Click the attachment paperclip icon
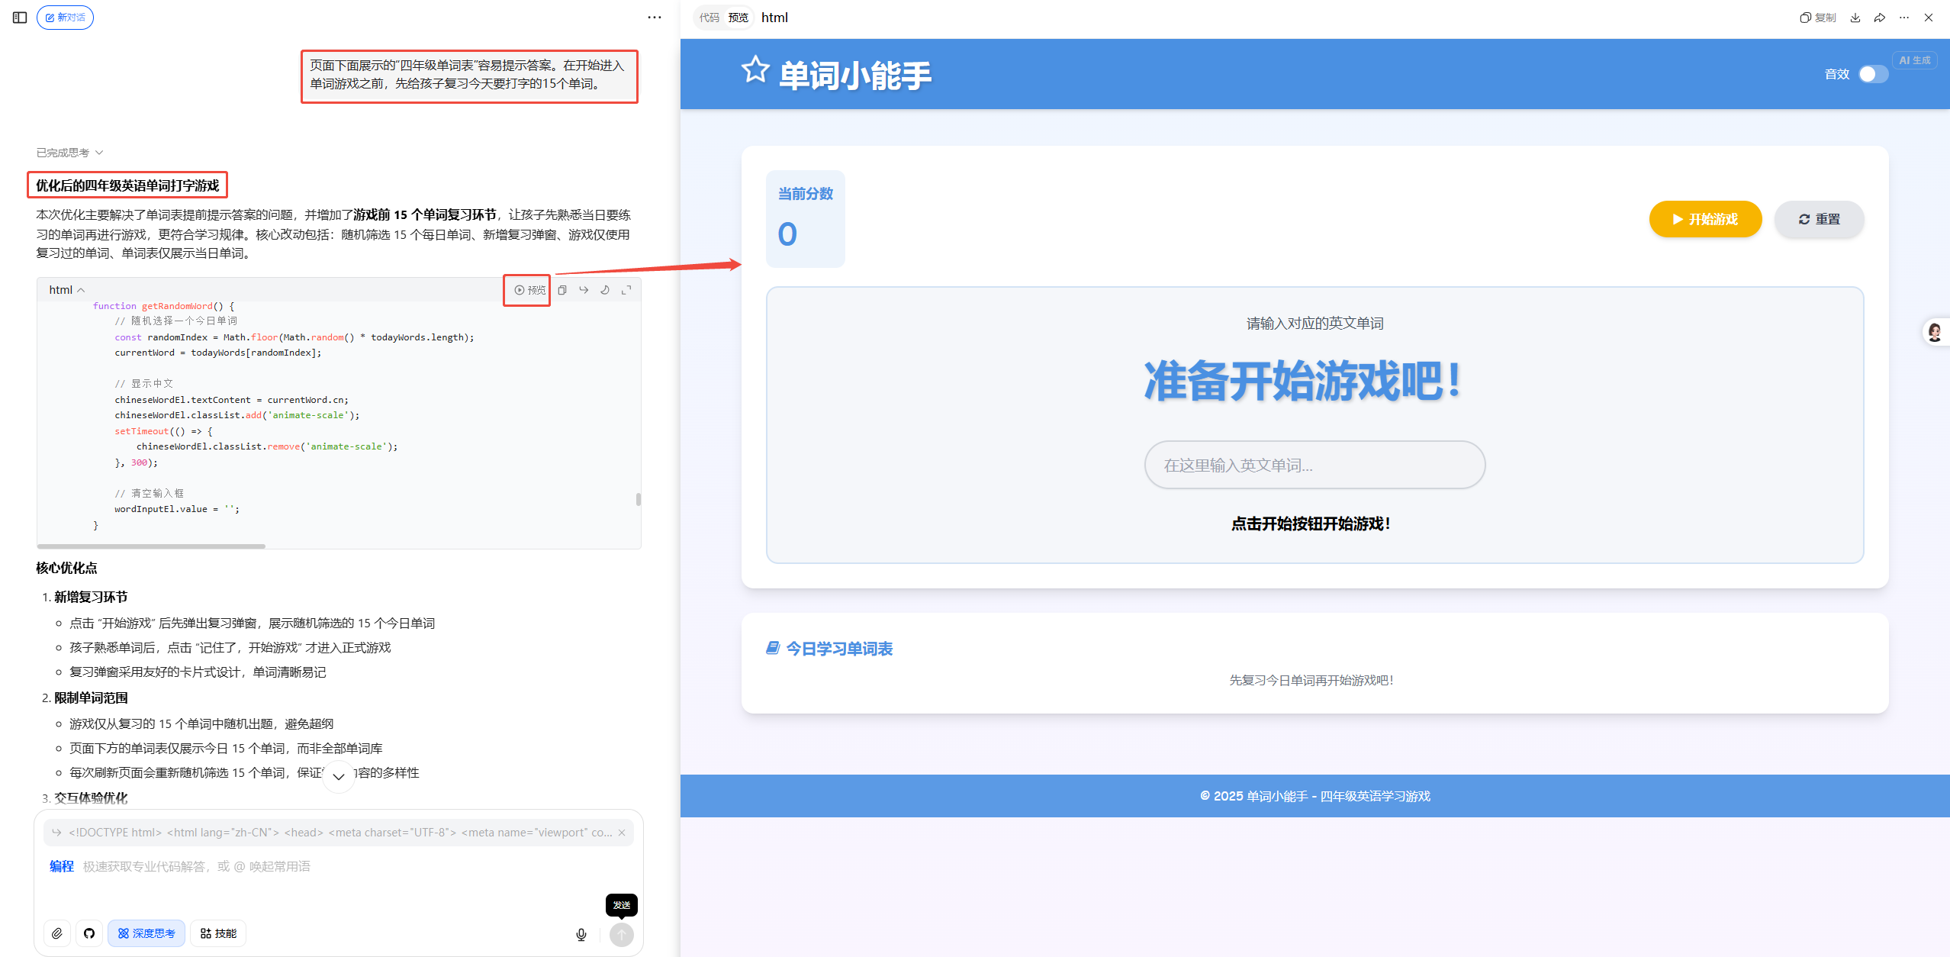 57,933
